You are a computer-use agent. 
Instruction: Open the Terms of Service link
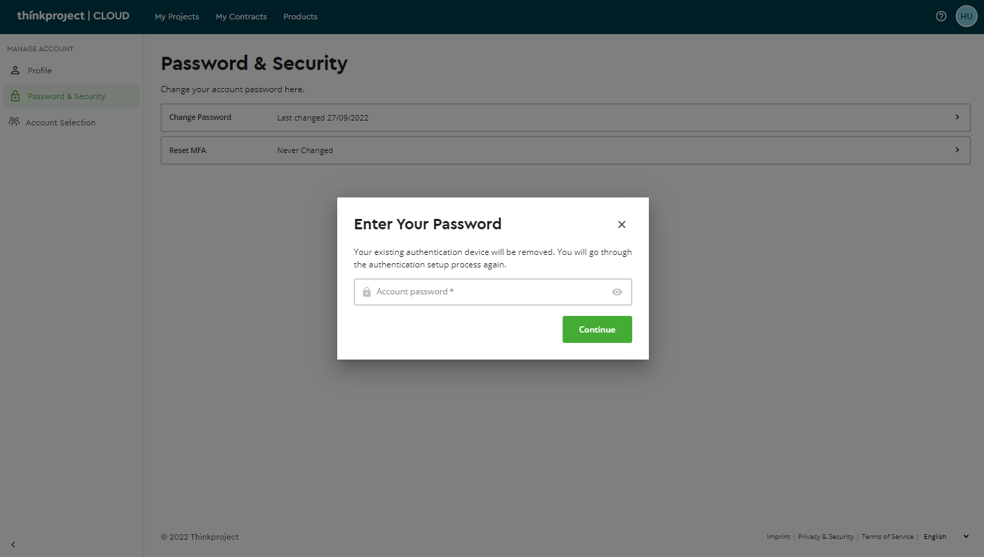point(887,537)
